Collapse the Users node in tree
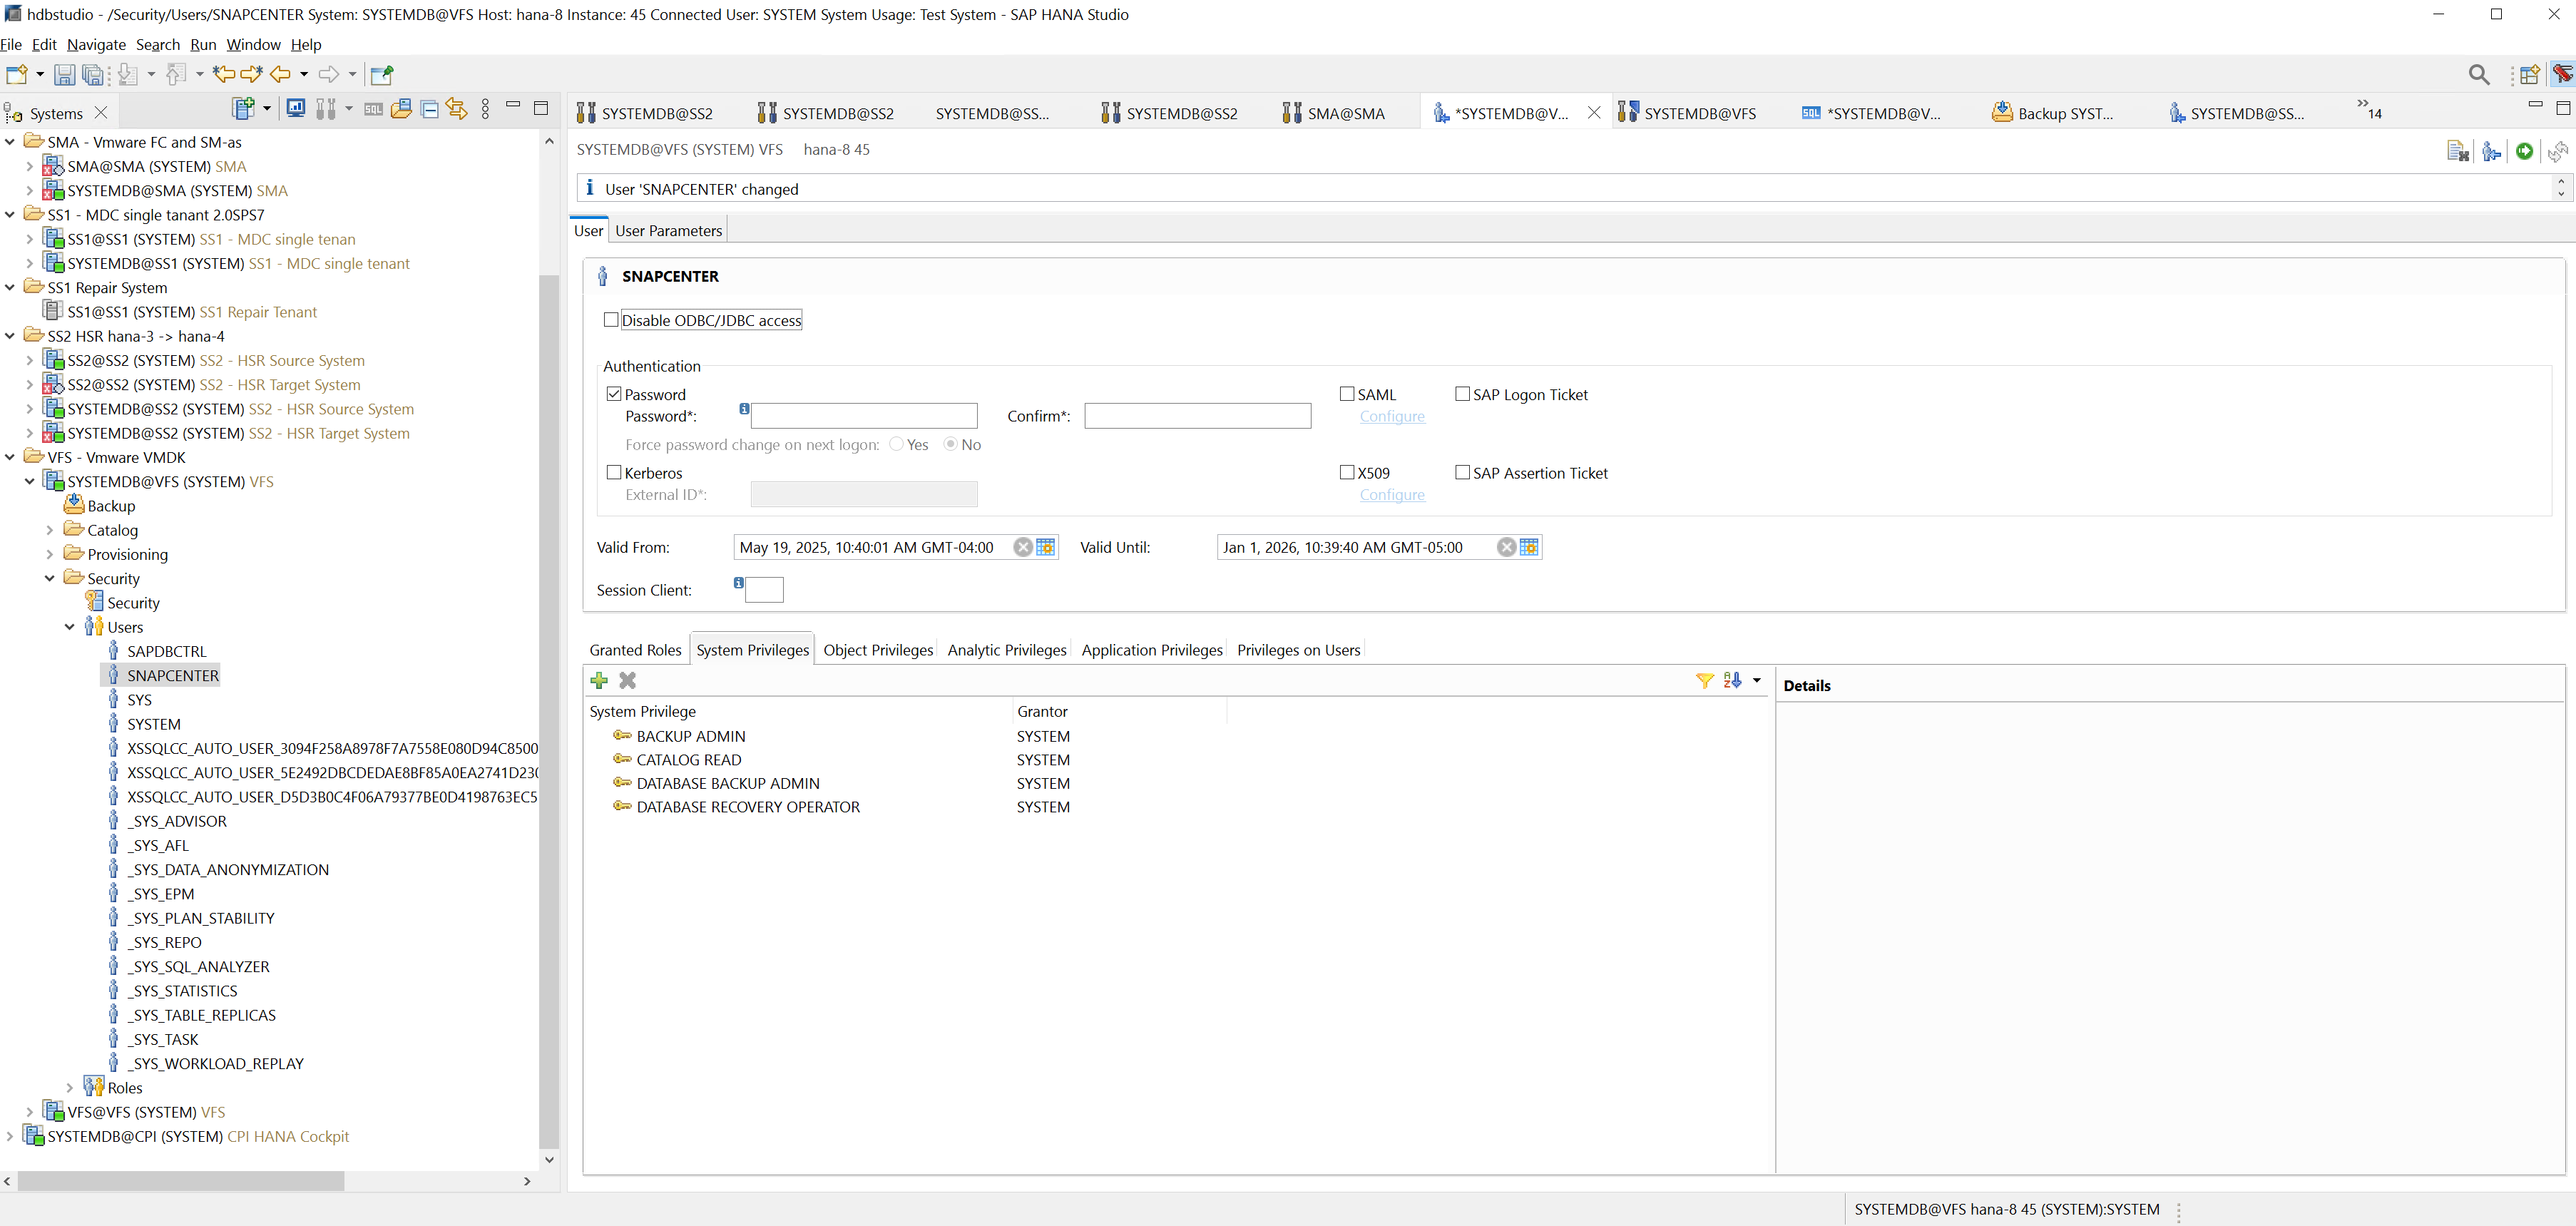This screenshot has height=1226, width=2576. tap(70, 627)
